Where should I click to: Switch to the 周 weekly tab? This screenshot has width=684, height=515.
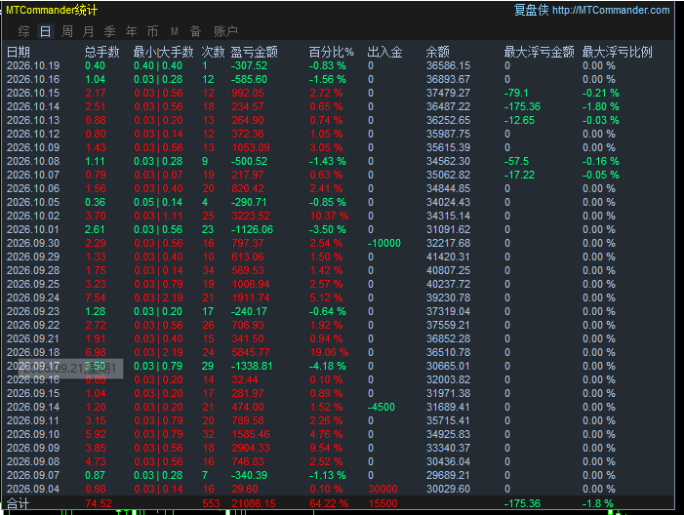66,31
